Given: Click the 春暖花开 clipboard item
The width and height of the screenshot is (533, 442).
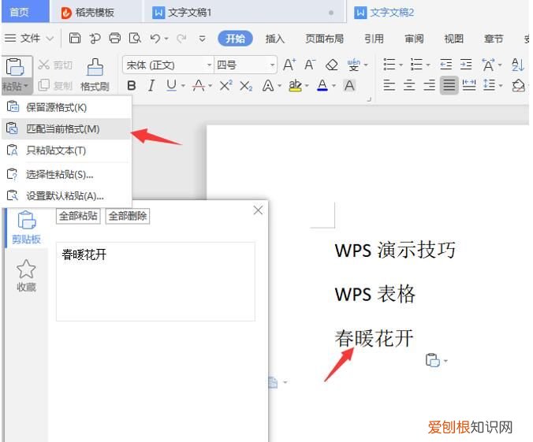Looking at the screenshot, I should pos(155,281).
